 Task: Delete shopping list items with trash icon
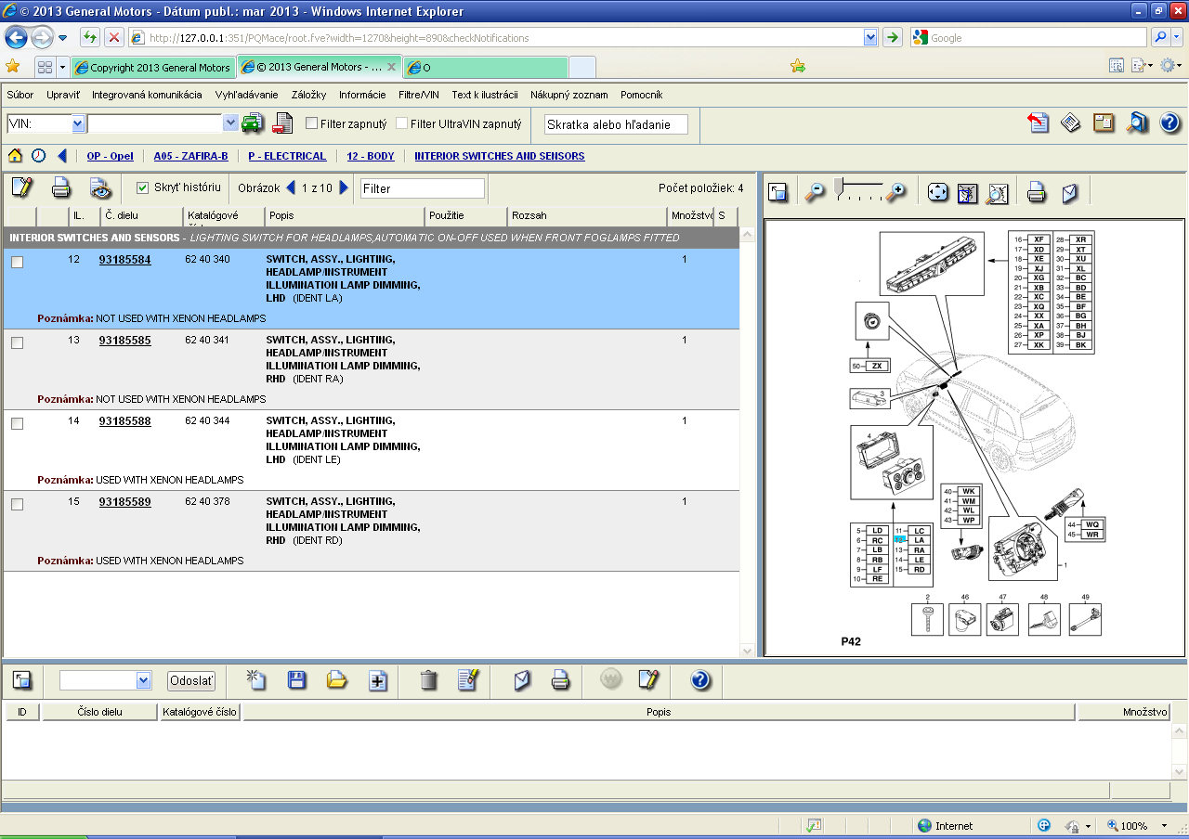(428, 680)
